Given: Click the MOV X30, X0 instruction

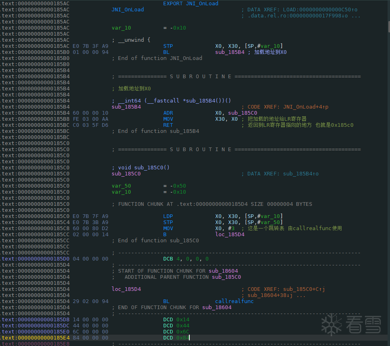Looking at the screenshot, I should point(201,119).
